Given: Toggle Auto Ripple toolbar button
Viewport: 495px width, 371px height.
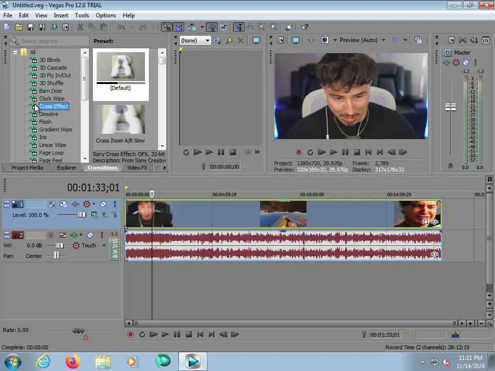Looking at the screenshot, I should coord(191,27).
